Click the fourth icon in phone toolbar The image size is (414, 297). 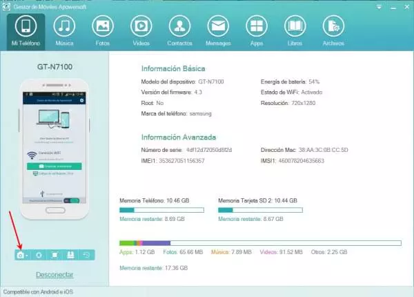[70, 255]
